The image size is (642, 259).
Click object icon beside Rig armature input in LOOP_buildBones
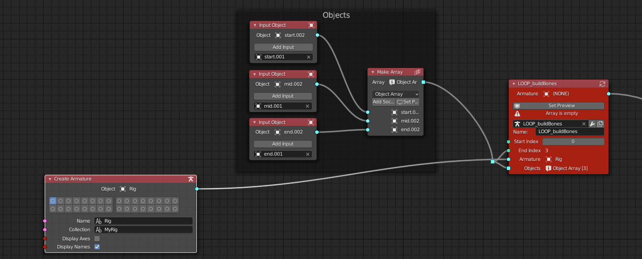[549, 159]
